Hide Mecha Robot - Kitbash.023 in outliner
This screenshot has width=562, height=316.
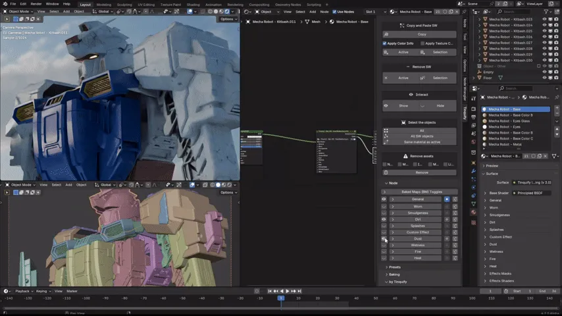[x=544, y=19]
